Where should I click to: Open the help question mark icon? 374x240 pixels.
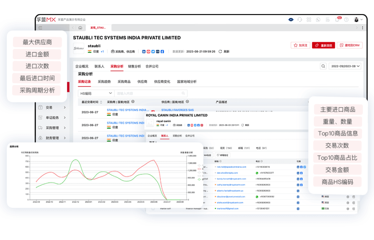click(346, 20)
